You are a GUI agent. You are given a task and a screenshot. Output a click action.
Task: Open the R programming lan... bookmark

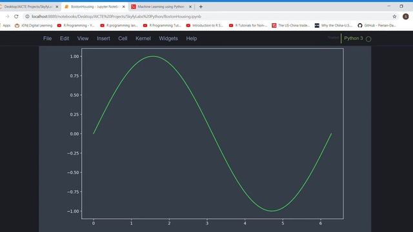(119, 25)
